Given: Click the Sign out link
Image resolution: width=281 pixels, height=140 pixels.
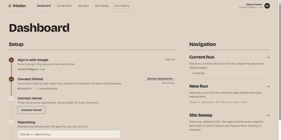Looking at the screenshot, I should tap(170, 60).
